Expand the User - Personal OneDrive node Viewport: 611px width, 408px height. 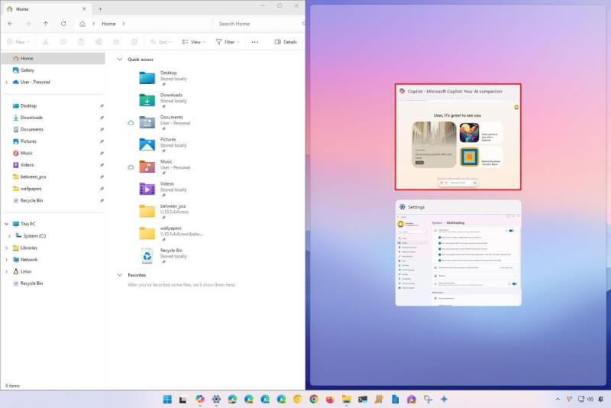pos(6,83)
